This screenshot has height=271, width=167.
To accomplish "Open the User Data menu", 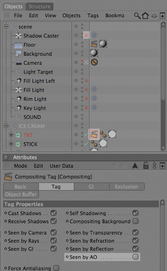I will tap(62, 166).
